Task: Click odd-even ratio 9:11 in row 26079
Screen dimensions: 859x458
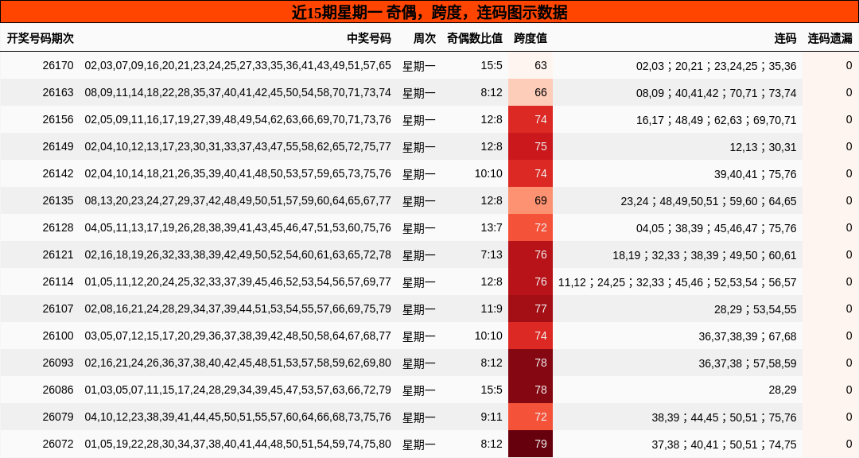Action: (x=492, y=417)
